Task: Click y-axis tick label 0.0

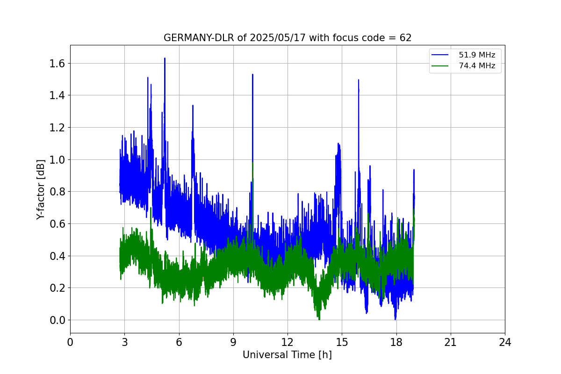Action: (x=58, y=320)
